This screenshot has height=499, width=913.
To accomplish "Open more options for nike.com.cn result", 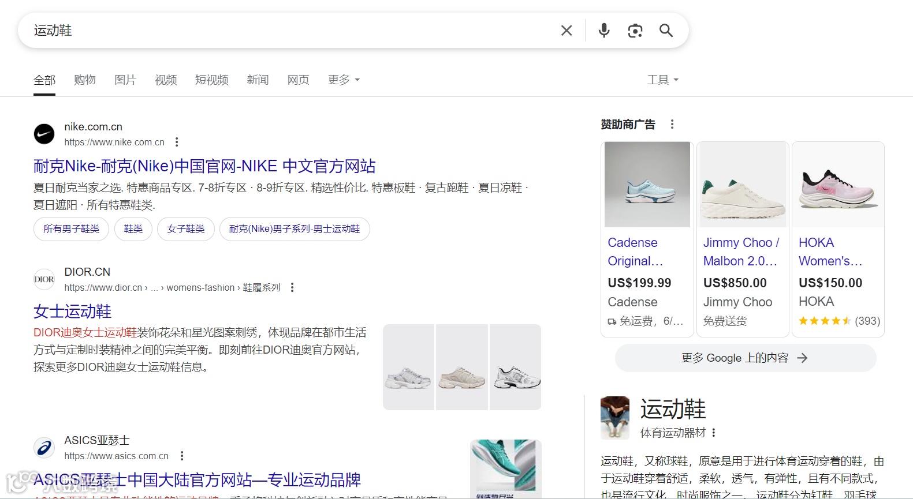I will [177, 142].
